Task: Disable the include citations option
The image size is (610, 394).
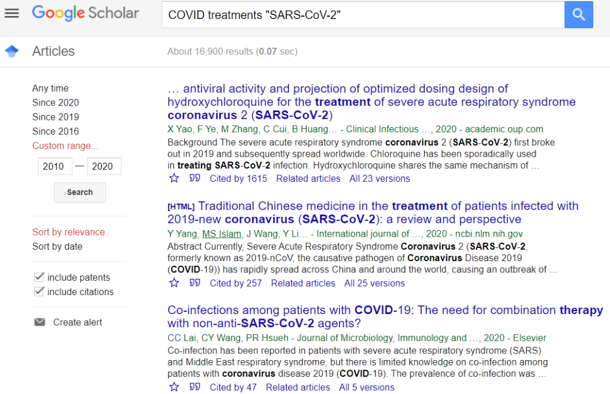Action: pos(38,291)
